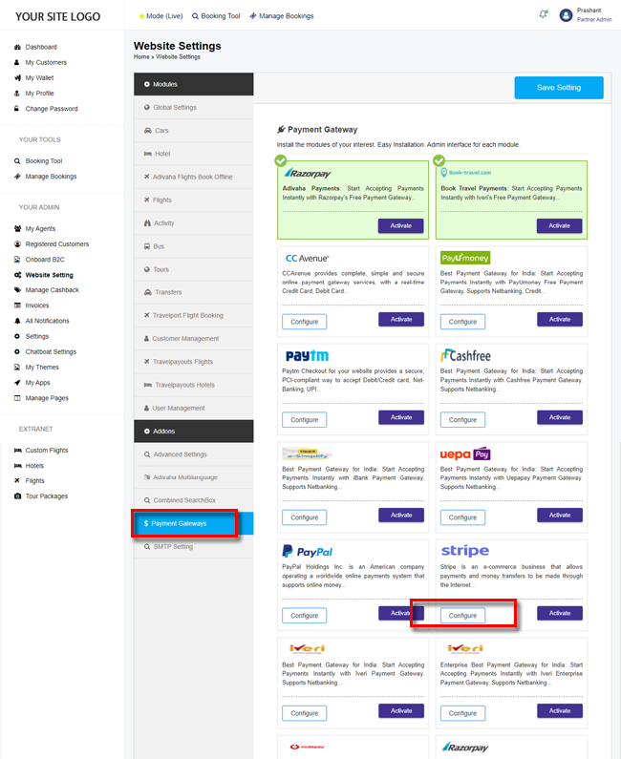Screen dimensions: 621x759
Task: Click the YOUR SITE LOGO header
Action: point(57,16)
